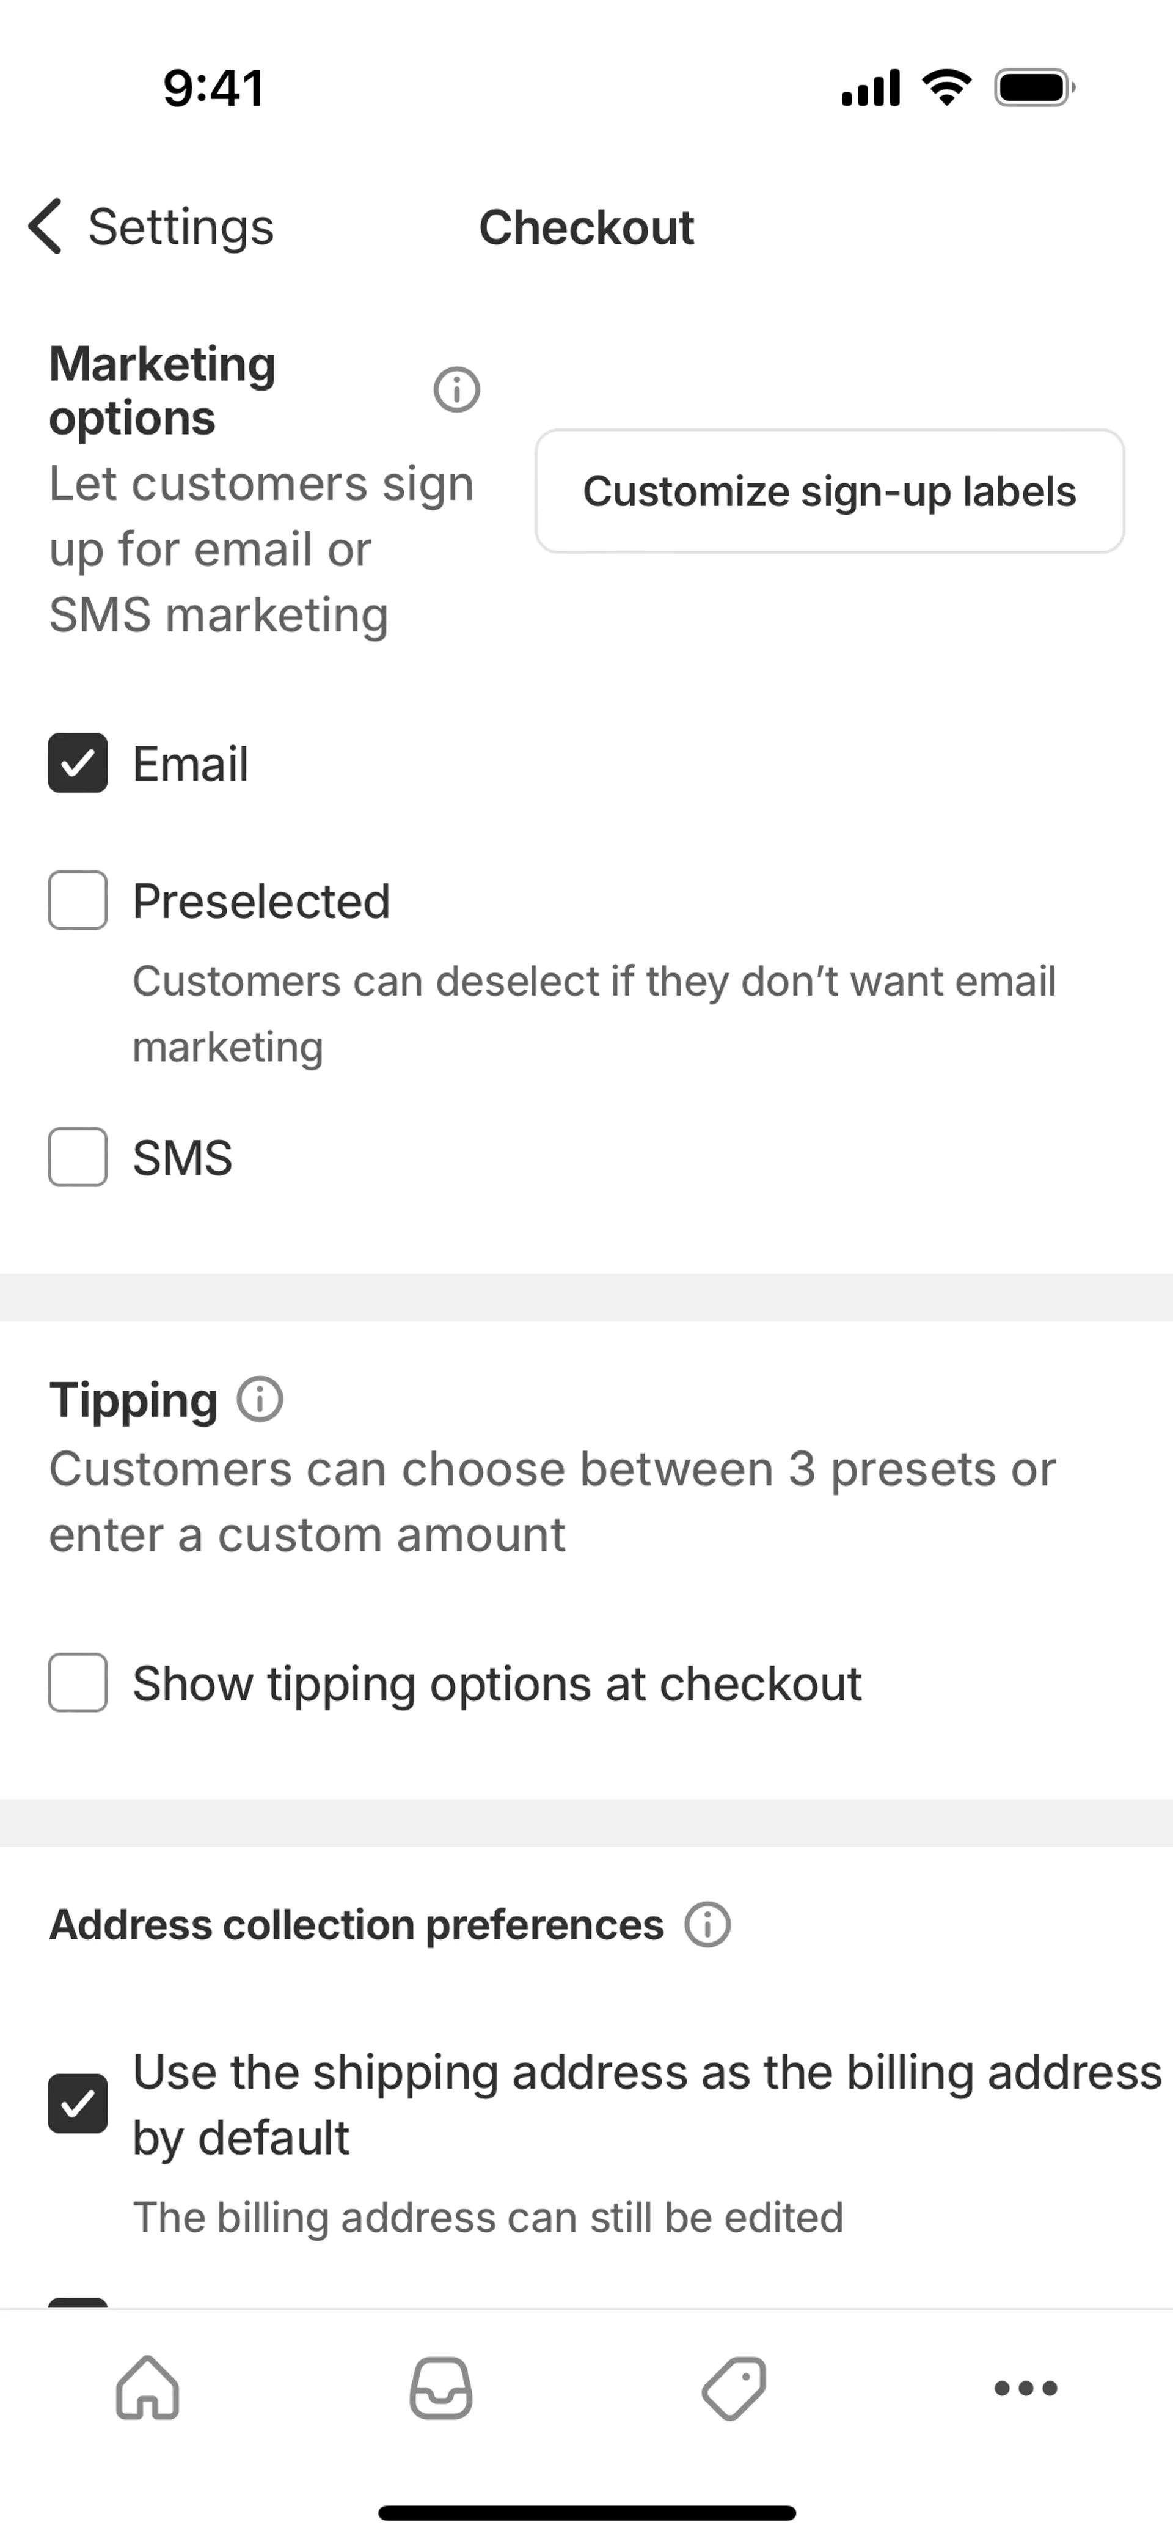The width and height of the screenshot is (1173, 2544).
Task: Open the Products tag tab icon
Action: pyautogui.click(x=734, y=2388)
